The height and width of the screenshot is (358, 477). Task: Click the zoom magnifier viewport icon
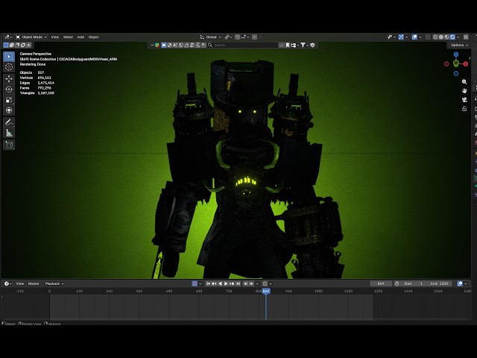coord(464,82)
